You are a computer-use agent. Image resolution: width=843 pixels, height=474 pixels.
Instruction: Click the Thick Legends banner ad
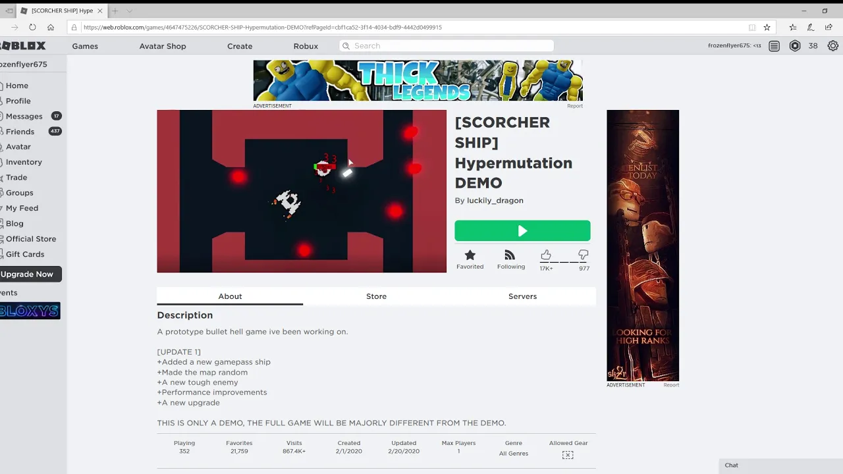[418, 80]
